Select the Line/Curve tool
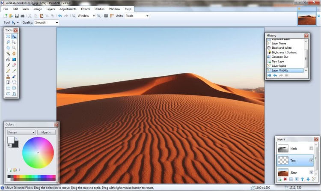 point(14,82)
